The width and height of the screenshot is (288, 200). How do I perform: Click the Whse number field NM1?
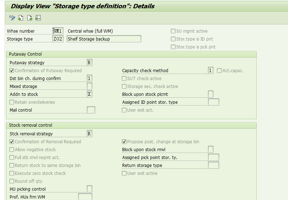click(58, 31)
